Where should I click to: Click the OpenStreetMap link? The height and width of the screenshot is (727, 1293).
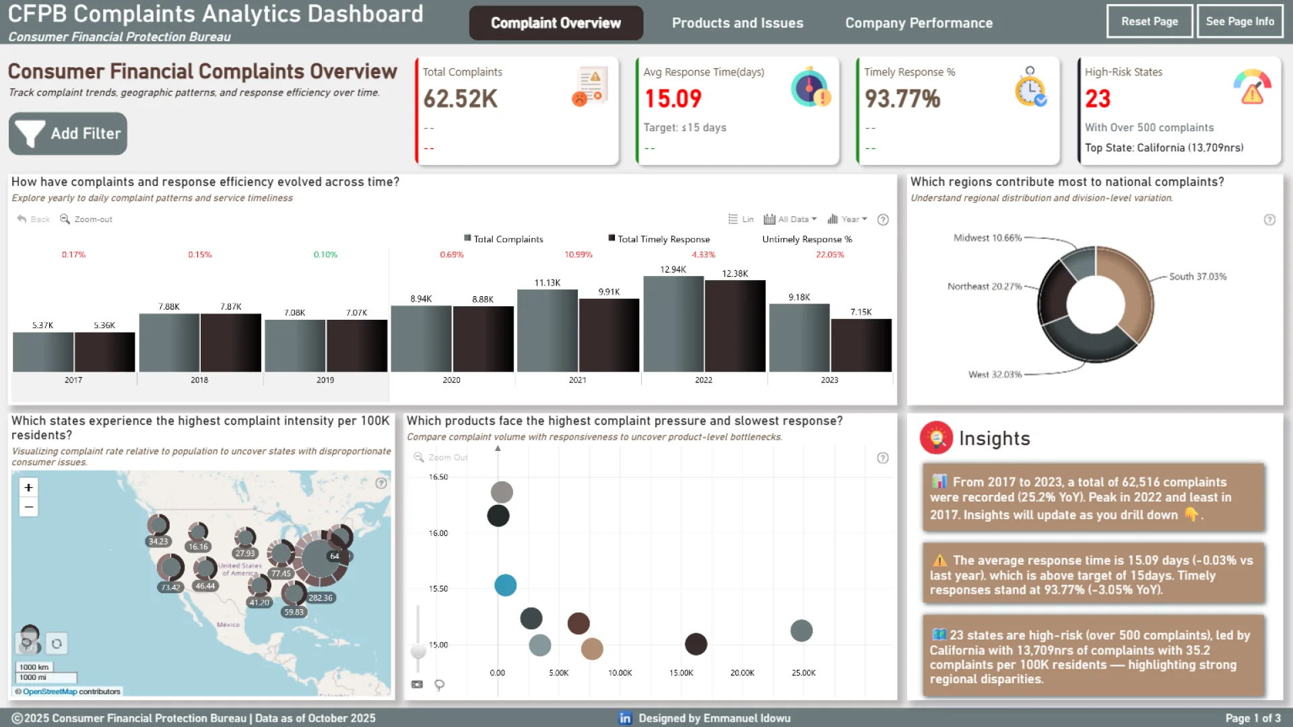[x=50, y=692]
